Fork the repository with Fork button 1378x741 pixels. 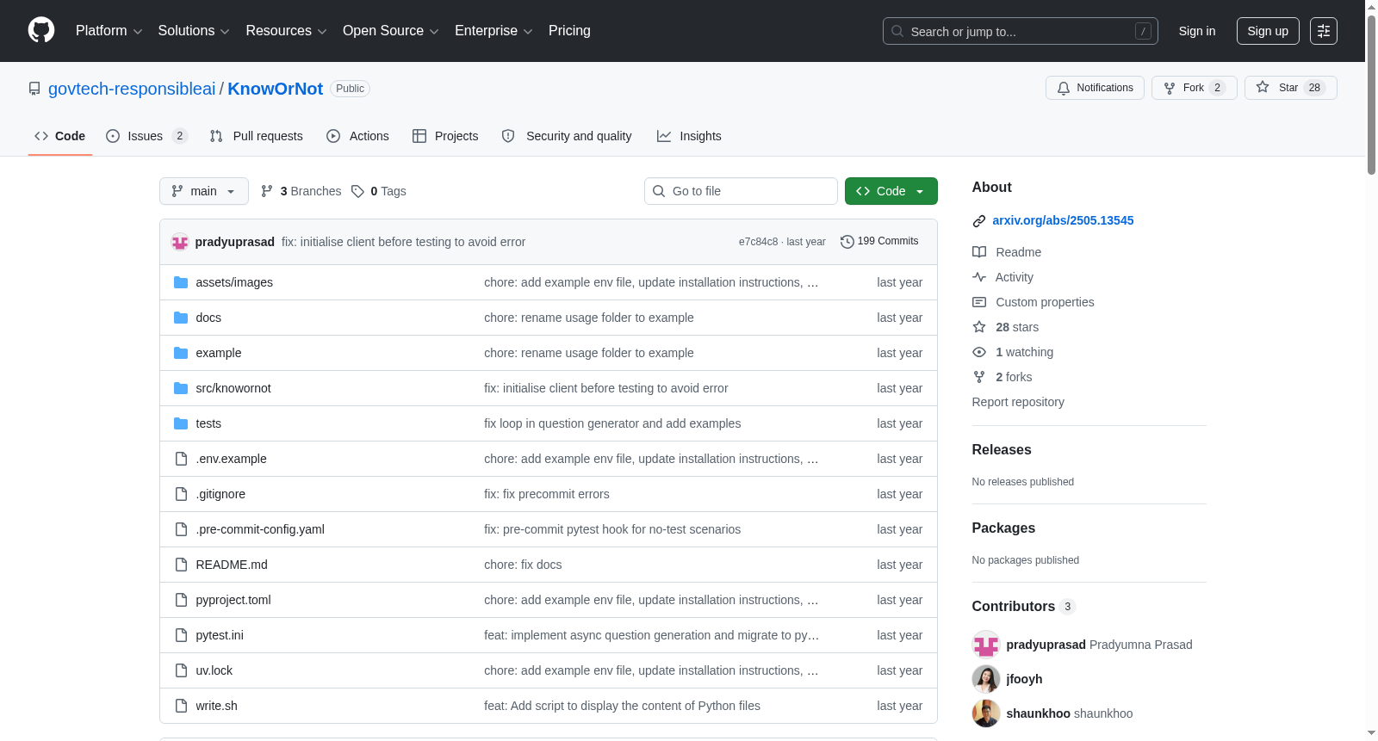1195,88
